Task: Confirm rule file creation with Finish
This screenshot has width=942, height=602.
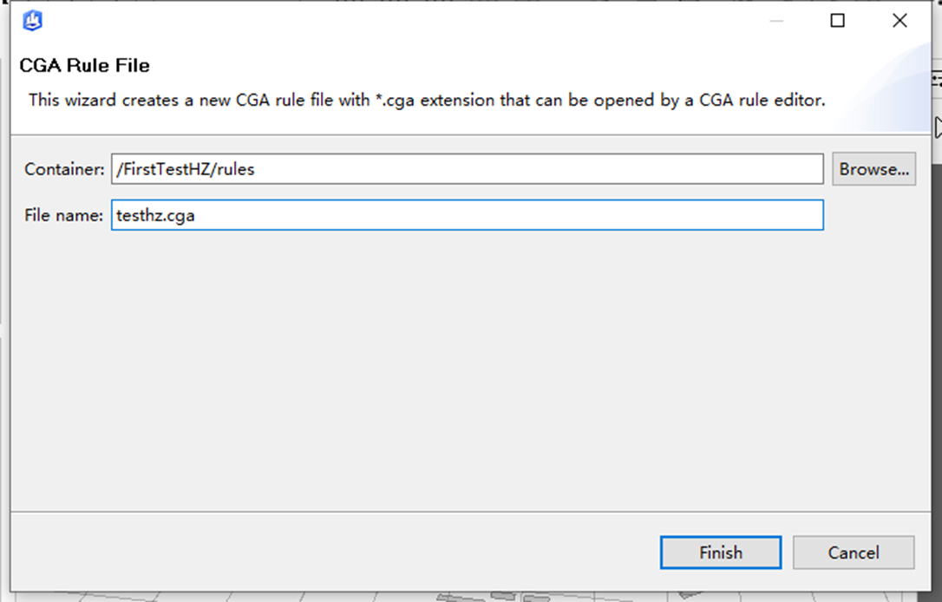Action: tap(720, 553)
